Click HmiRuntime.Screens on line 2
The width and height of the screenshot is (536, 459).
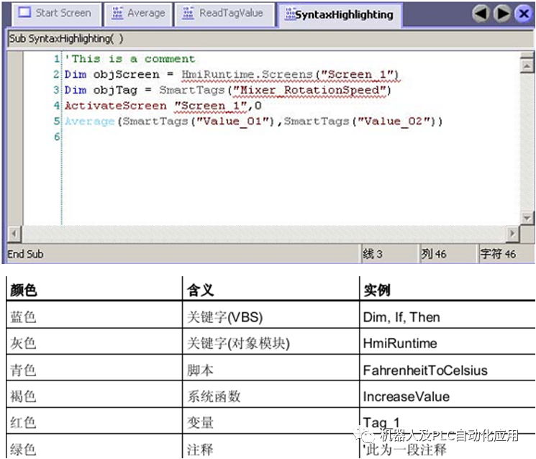[x=247, y=75]
